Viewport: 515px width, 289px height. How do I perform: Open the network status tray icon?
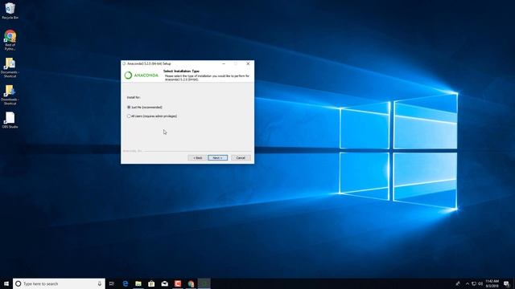point(474,283)
